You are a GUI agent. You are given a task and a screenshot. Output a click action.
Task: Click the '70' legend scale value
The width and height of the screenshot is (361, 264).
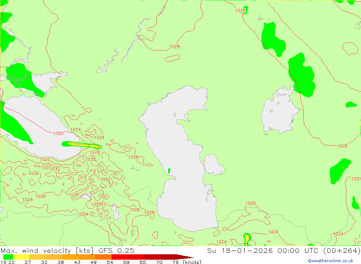pos(159,262)
